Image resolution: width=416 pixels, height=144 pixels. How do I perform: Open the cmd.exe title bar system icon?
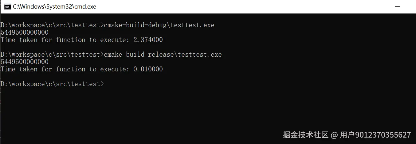[7, 6]
